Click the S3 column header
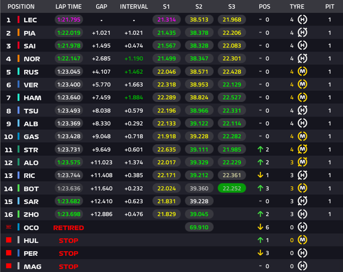This screenshot has height=272, width=343. coord(232,6)
